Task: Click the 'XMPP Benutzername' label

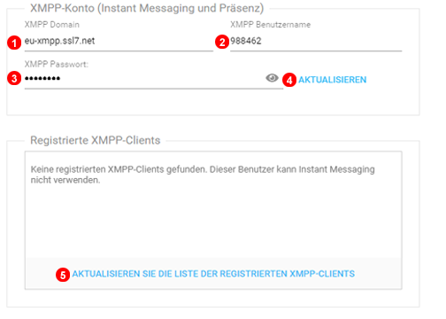Action: pos(271,25)
